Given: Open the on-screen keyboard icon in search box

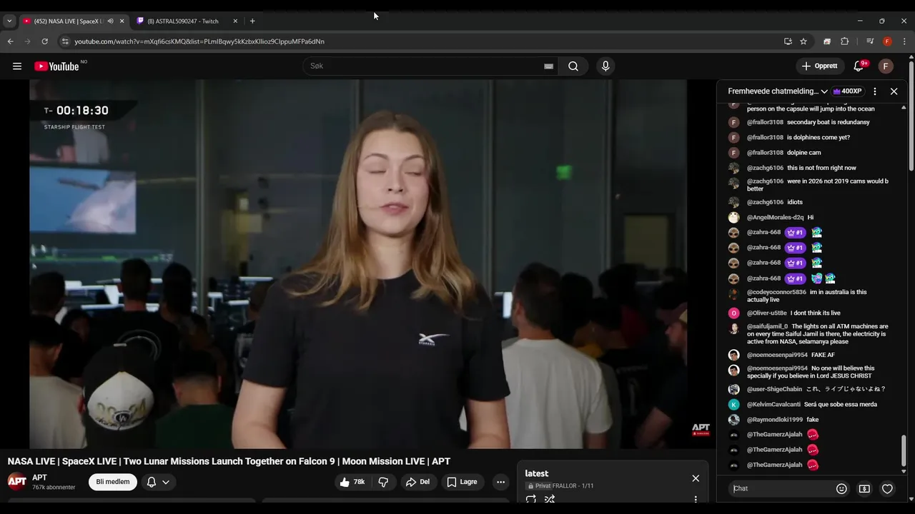Looking at the screenshot, I should [x=548, y=66].
